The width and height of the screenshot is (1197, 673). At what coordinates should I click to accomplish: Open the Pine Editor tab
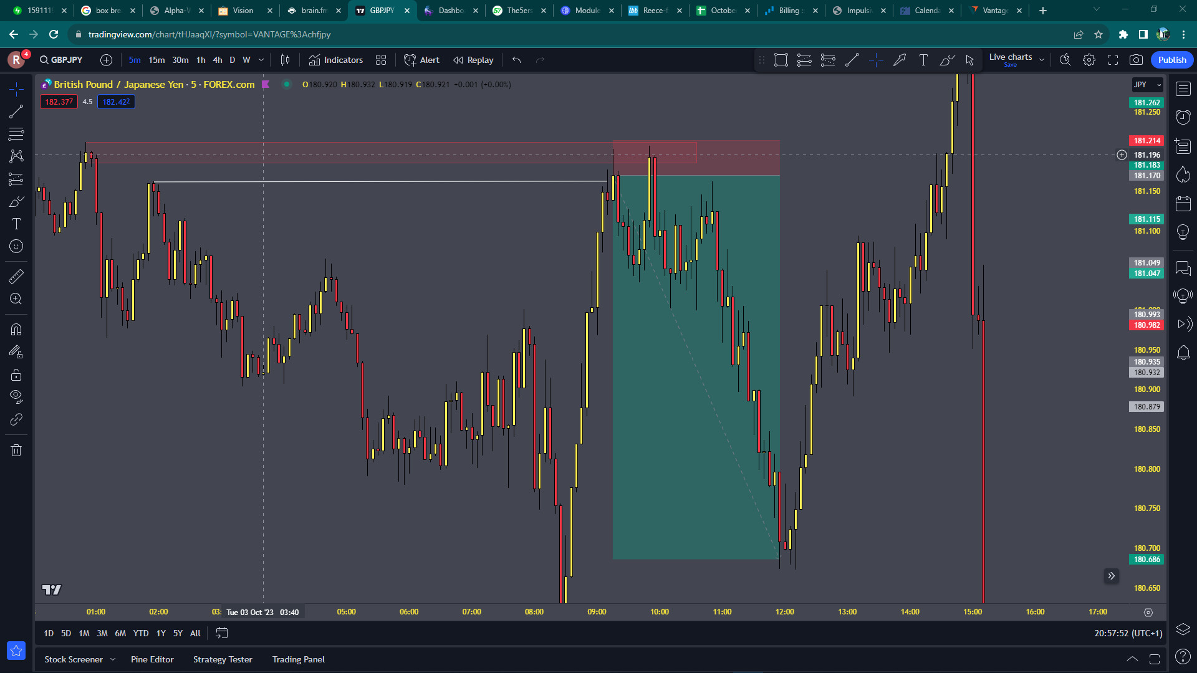pyautogui.click(x=152, y=659)
